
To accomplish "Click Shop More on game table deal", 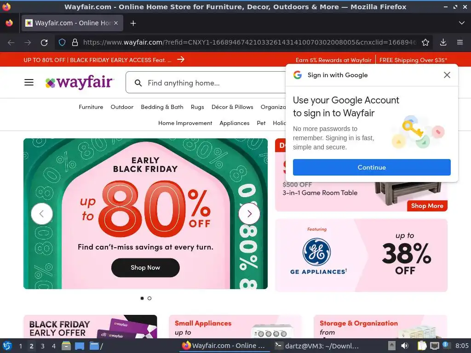I will [427, 206].
